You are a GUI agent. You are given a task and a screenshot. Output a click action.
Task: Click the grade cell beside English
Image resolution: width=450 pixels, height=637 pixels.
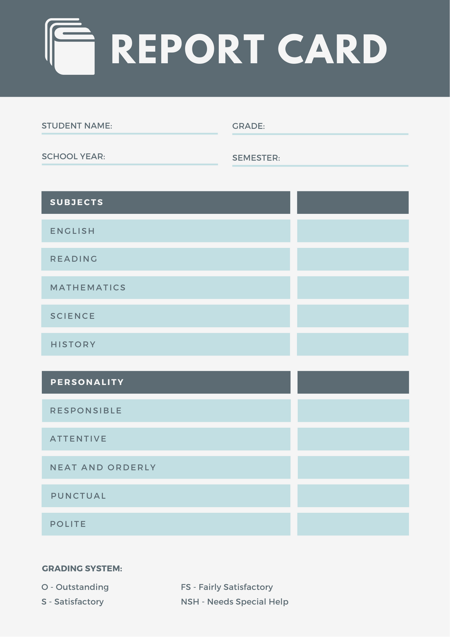coord(353,231)
